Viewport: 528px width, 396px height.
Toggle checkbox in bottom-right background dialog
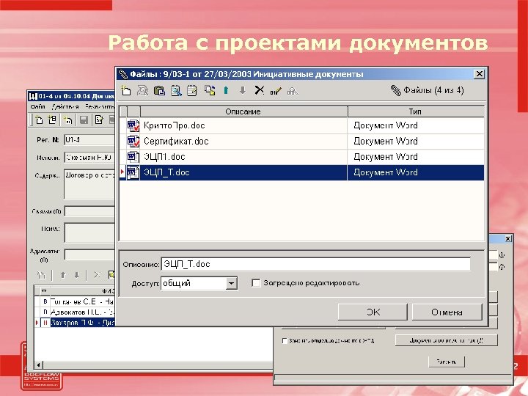285,341
